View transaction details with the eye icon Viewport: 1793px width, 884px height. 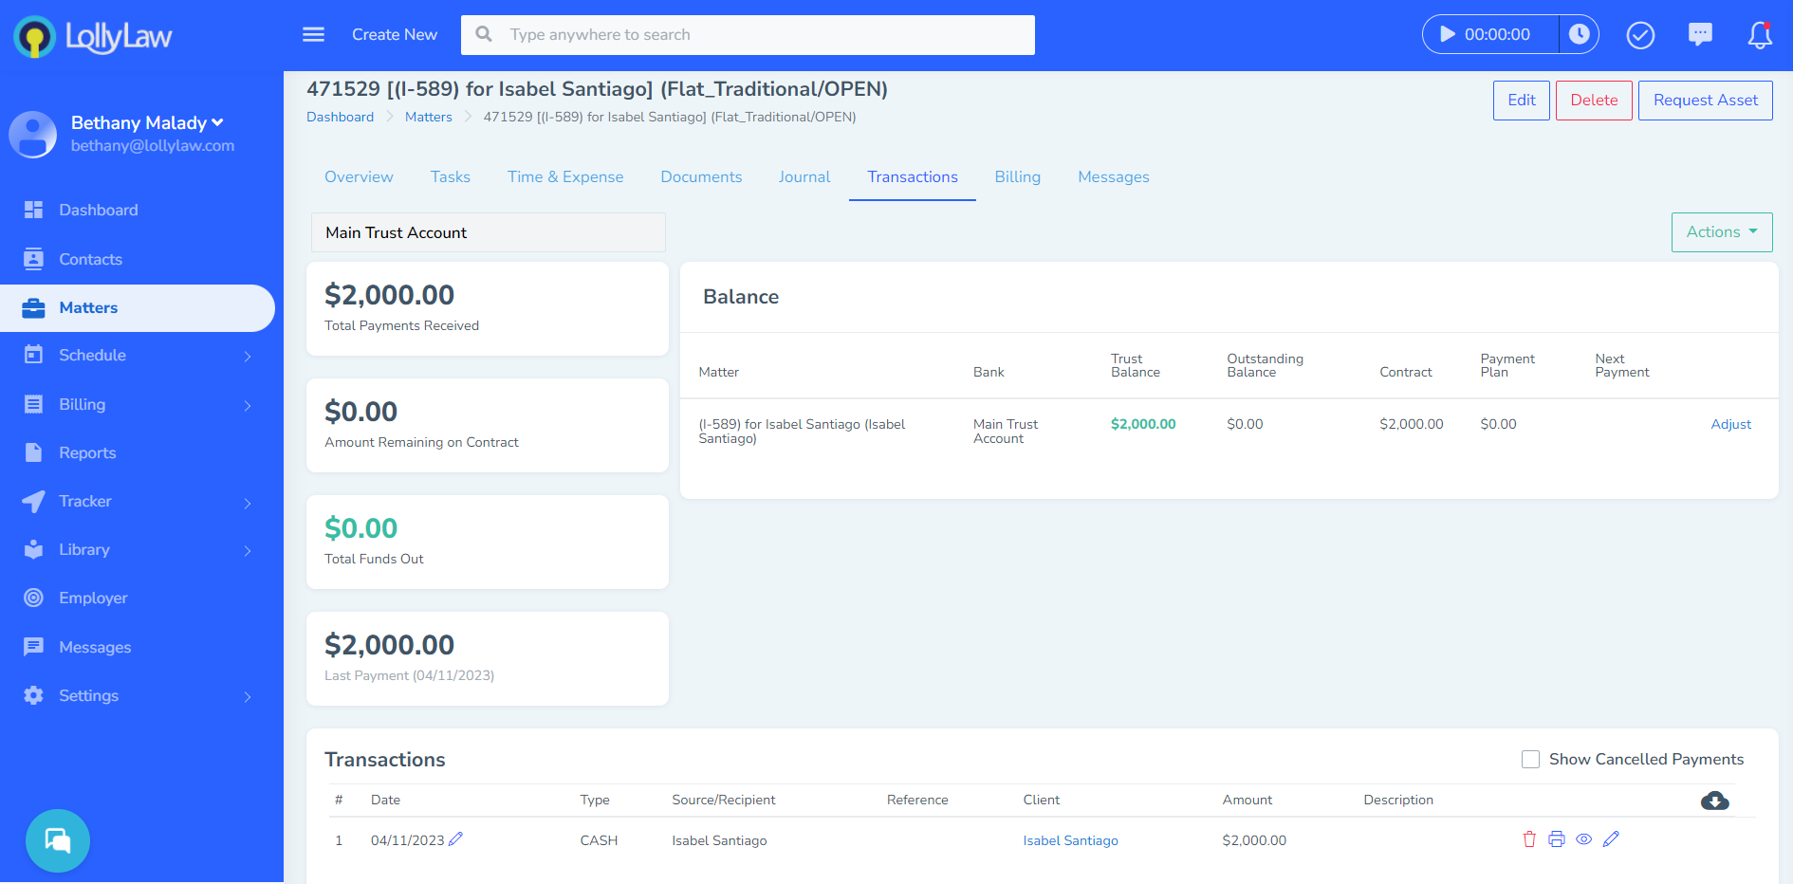click(1583, 839)
